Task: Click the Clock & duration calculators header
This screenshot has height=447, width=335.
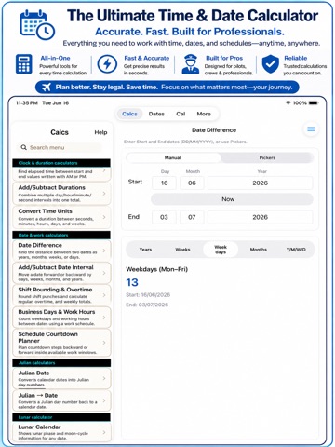Action: pyautogui.click(x=61, y=163)
